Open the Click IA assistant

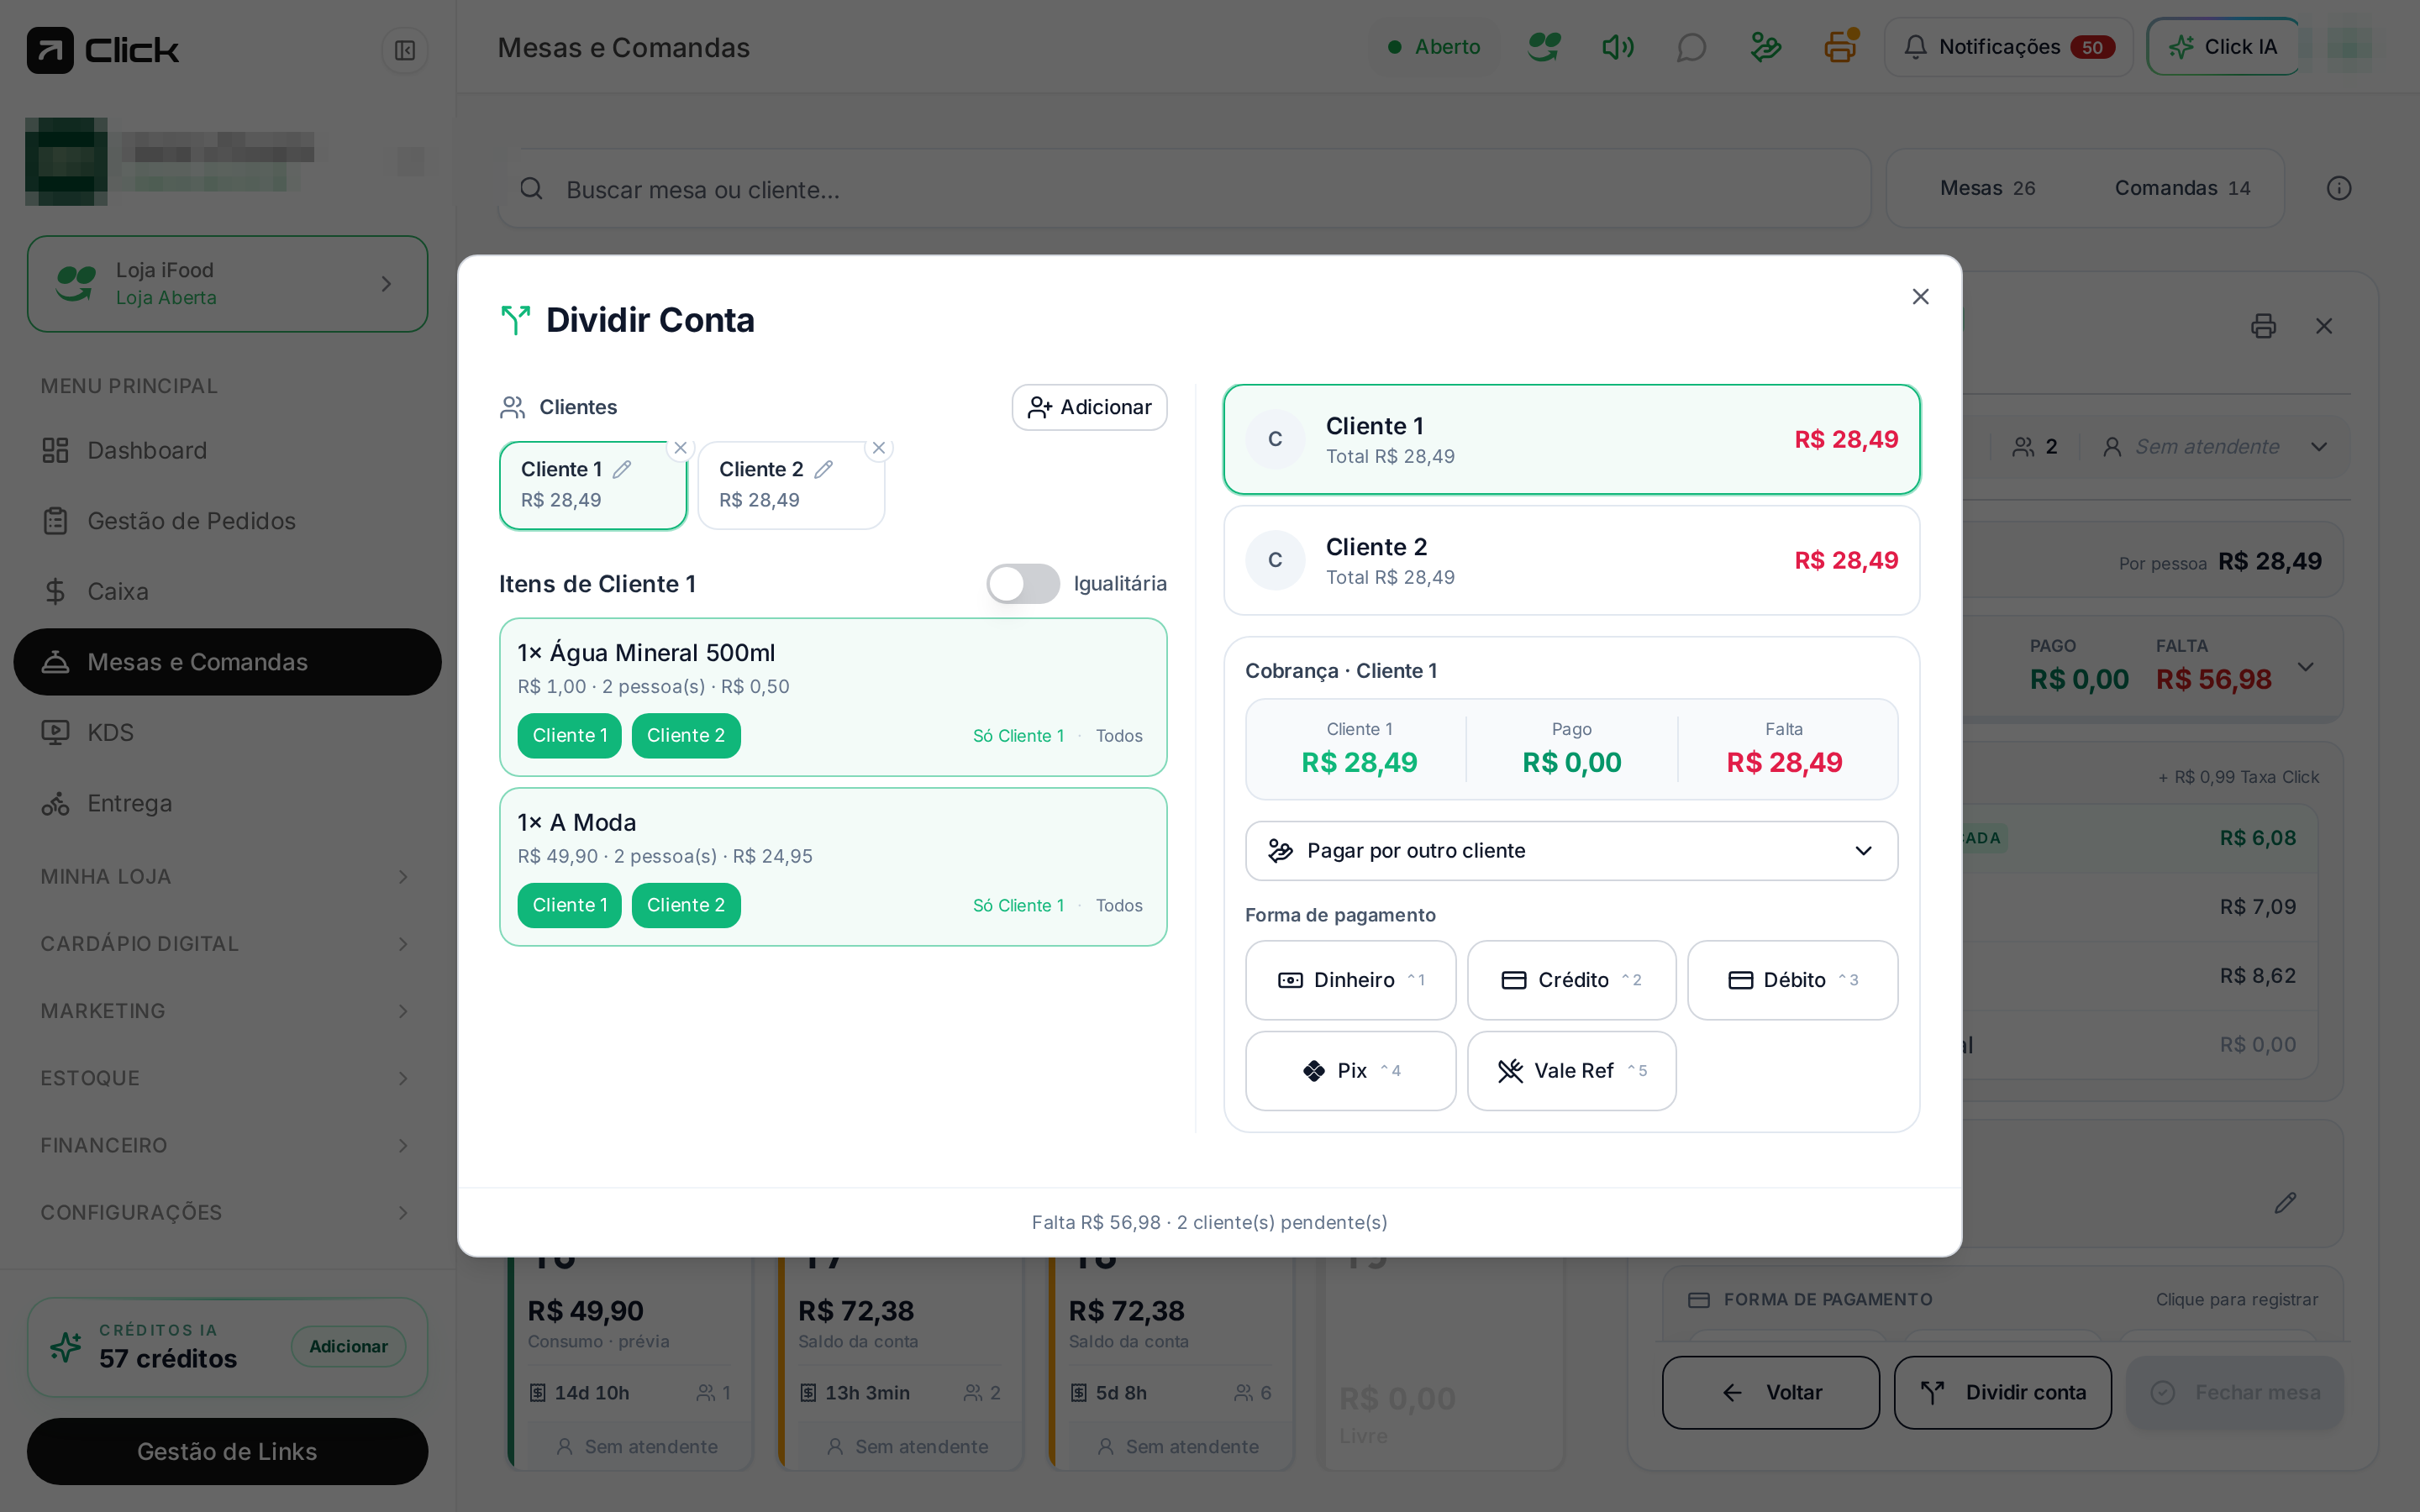(x=2224, y=47)
